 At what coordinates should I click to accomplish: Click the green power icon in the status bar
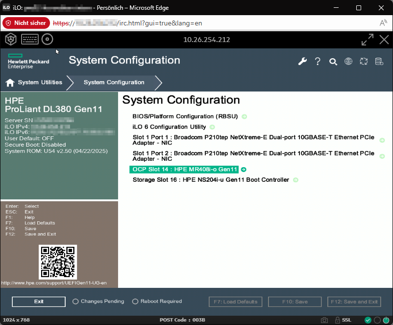tap(386, 320)
